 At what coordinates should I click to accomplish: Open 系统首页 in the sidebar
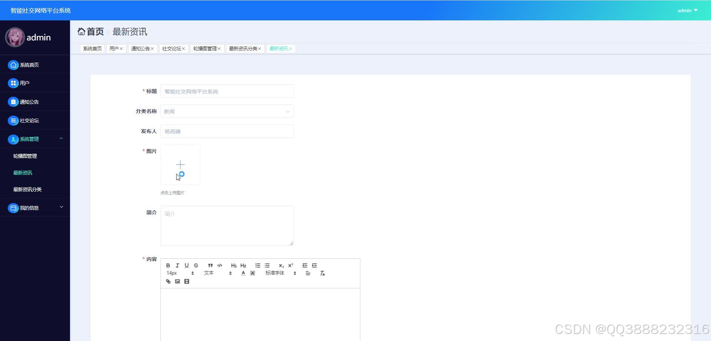[x=35, y=65]
